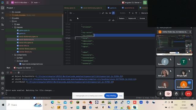Toggle Regex option in search
The width and height of the screenshot is (196, 110).
[x=113, y=13]
